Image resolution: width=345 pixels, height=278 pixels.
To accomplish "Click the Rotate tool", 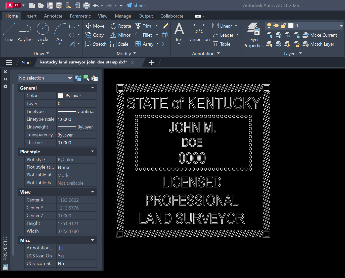I will pyautogui.click(x=121, y=26).
